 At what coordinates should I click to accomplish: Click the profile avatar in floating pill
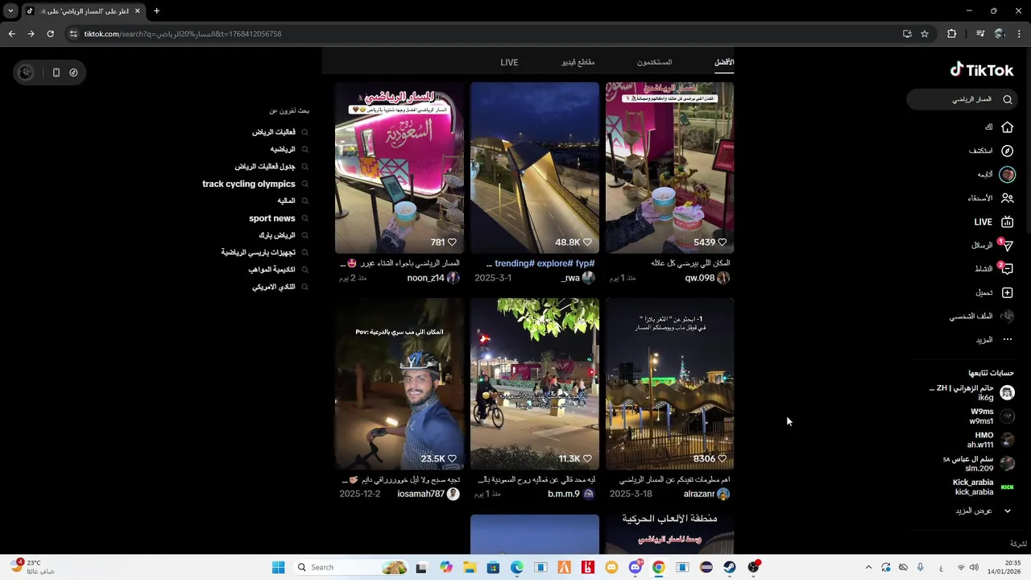26,72
